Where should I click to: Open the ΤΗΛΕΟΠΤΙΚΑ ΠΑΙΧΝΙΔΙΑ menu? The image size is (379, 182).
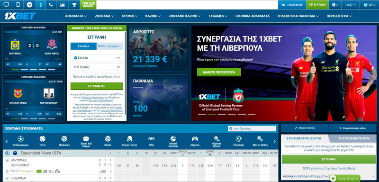298,16
